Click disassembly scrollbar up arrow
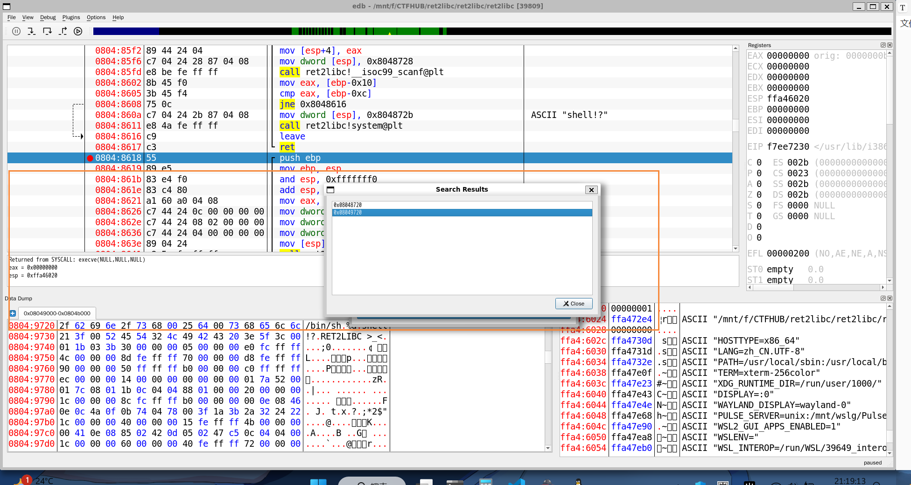Viewport: 911px width, 485px height. (736, 48)
